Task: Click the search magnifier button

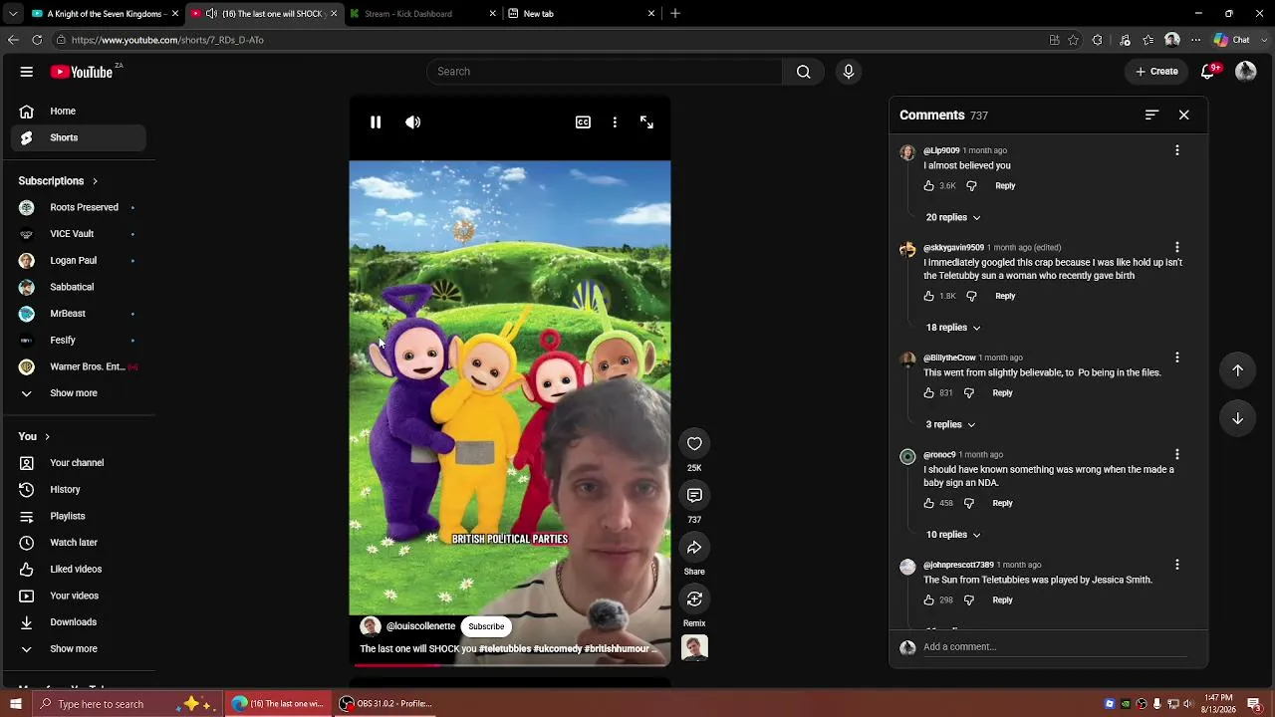Action: pyautogui.click(x=804, y=72)
